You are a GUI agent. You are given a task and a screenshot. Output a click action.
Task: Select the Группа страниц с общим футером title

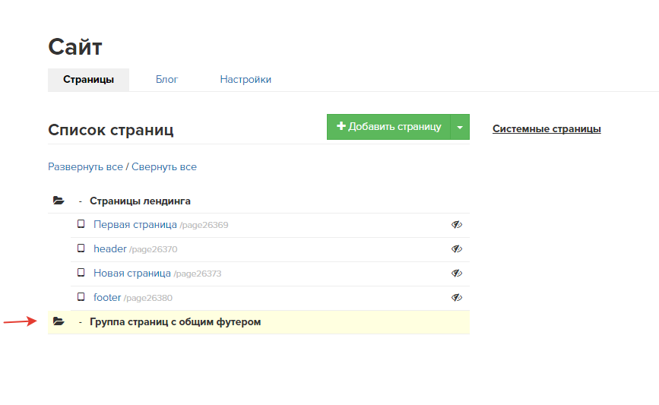point(176,322)
